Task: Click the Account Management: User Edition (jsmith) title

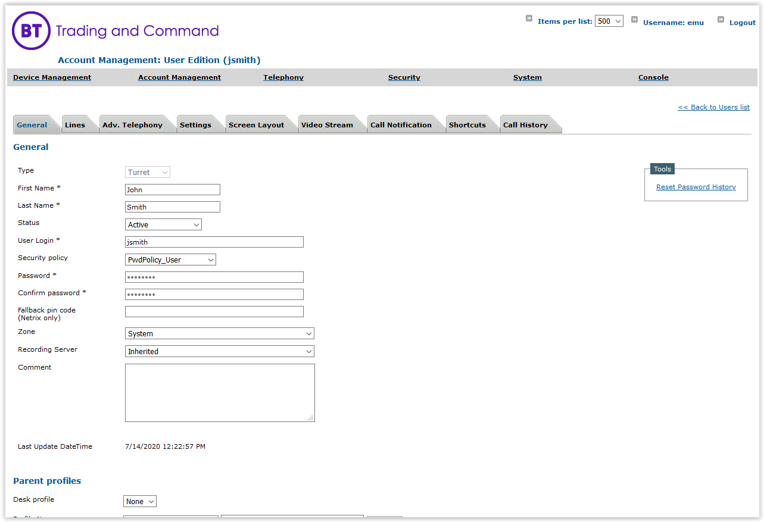Action: tap(159, 60)
